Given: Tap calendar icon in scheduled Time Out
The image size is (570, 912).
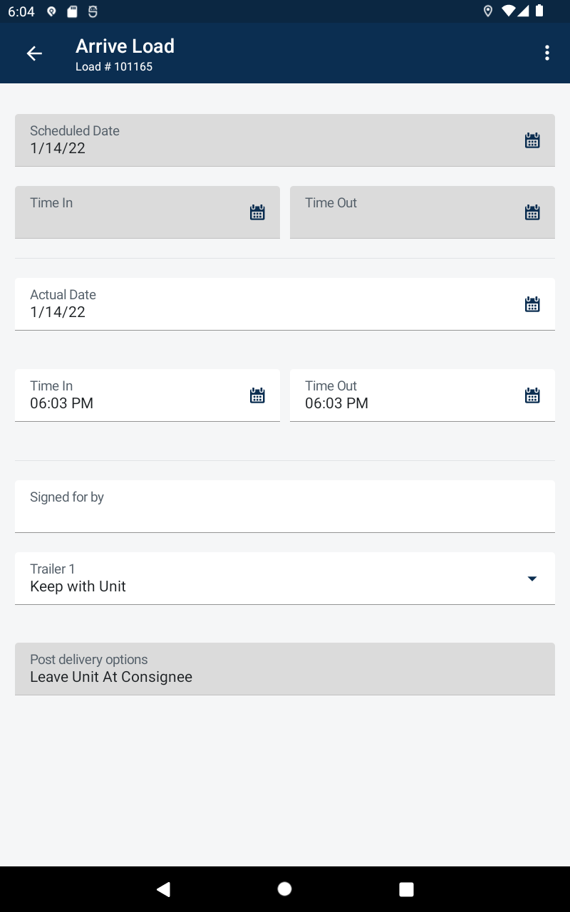Looking at the screenshot, I should click(x=532, y=212).
